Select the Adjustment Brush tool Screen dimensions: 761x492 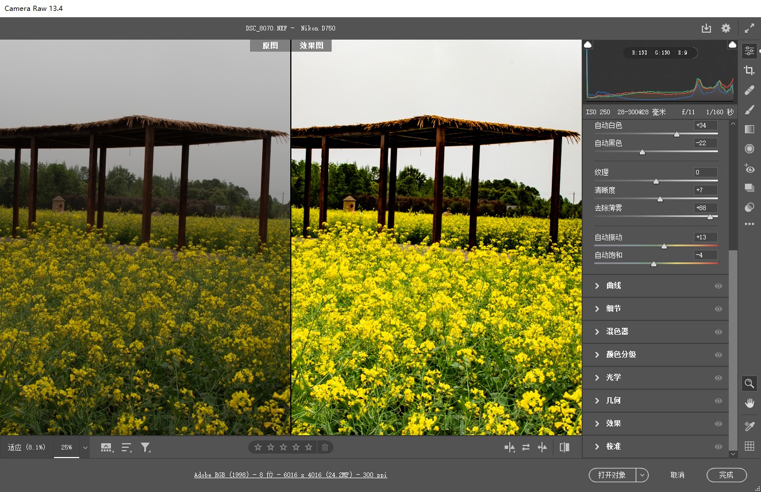[x=749, y=110]
